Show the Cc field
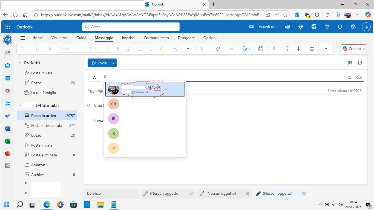 pos(350,78)
